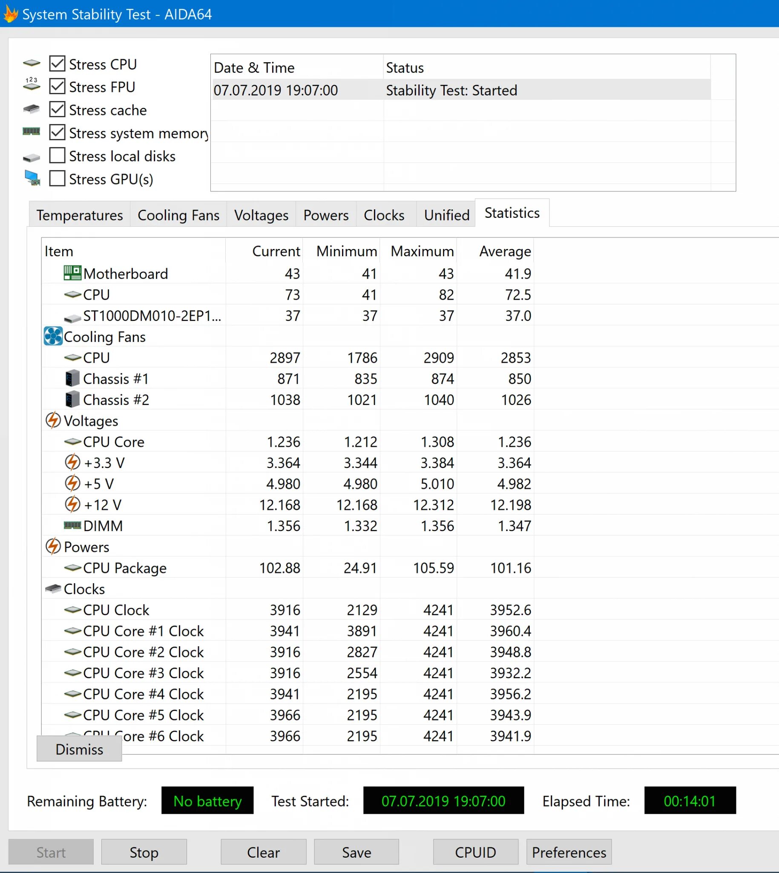The image size is (779, 873).
Task: Click the Minimum column header
Action: pyautogui.click(x=341, y=251)
